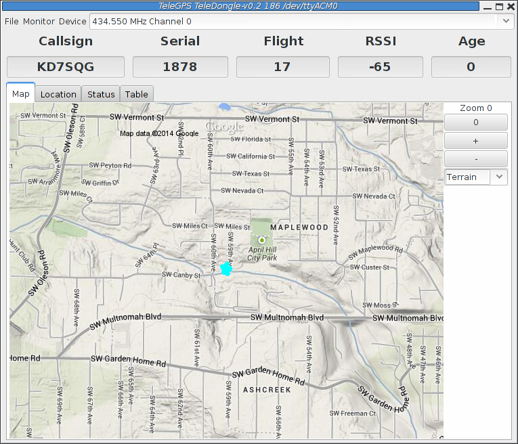
Task: Open the Device menu
Action: tap(72, 21)
